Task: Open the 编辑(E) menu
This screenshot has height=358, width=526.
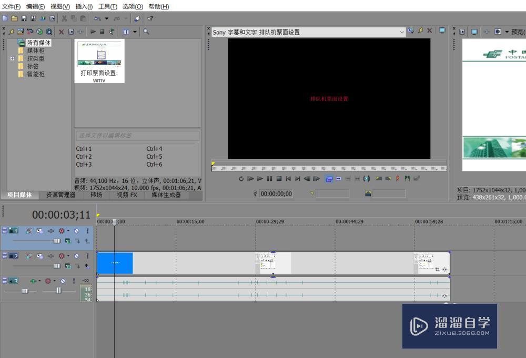Action: tap(35, 6)
